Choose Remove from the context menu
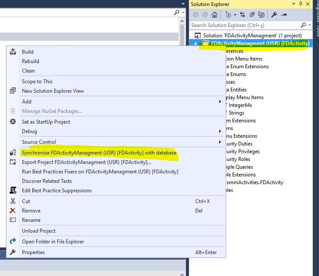 tap(31, 211)
